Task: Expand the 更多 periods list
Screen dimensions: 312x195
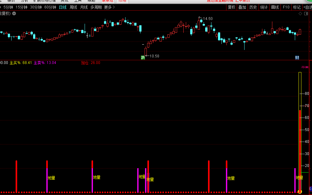Action: coord(109,7)
